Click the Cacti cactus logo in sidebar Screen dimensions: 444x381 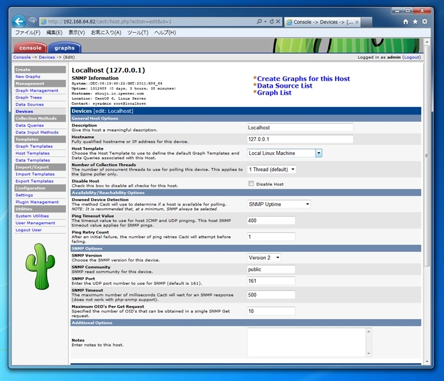pyautogui.click(x=40, y=267)
